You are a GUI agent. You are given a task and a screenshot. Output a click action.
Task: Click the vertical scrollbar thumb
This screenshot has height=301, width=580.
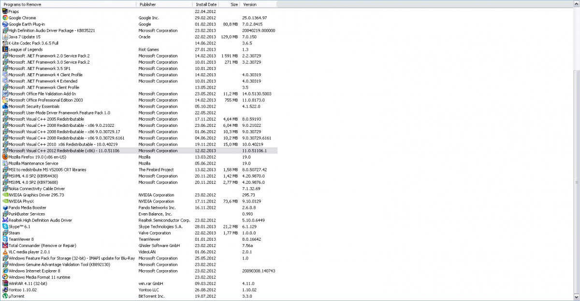pos(577,183)
